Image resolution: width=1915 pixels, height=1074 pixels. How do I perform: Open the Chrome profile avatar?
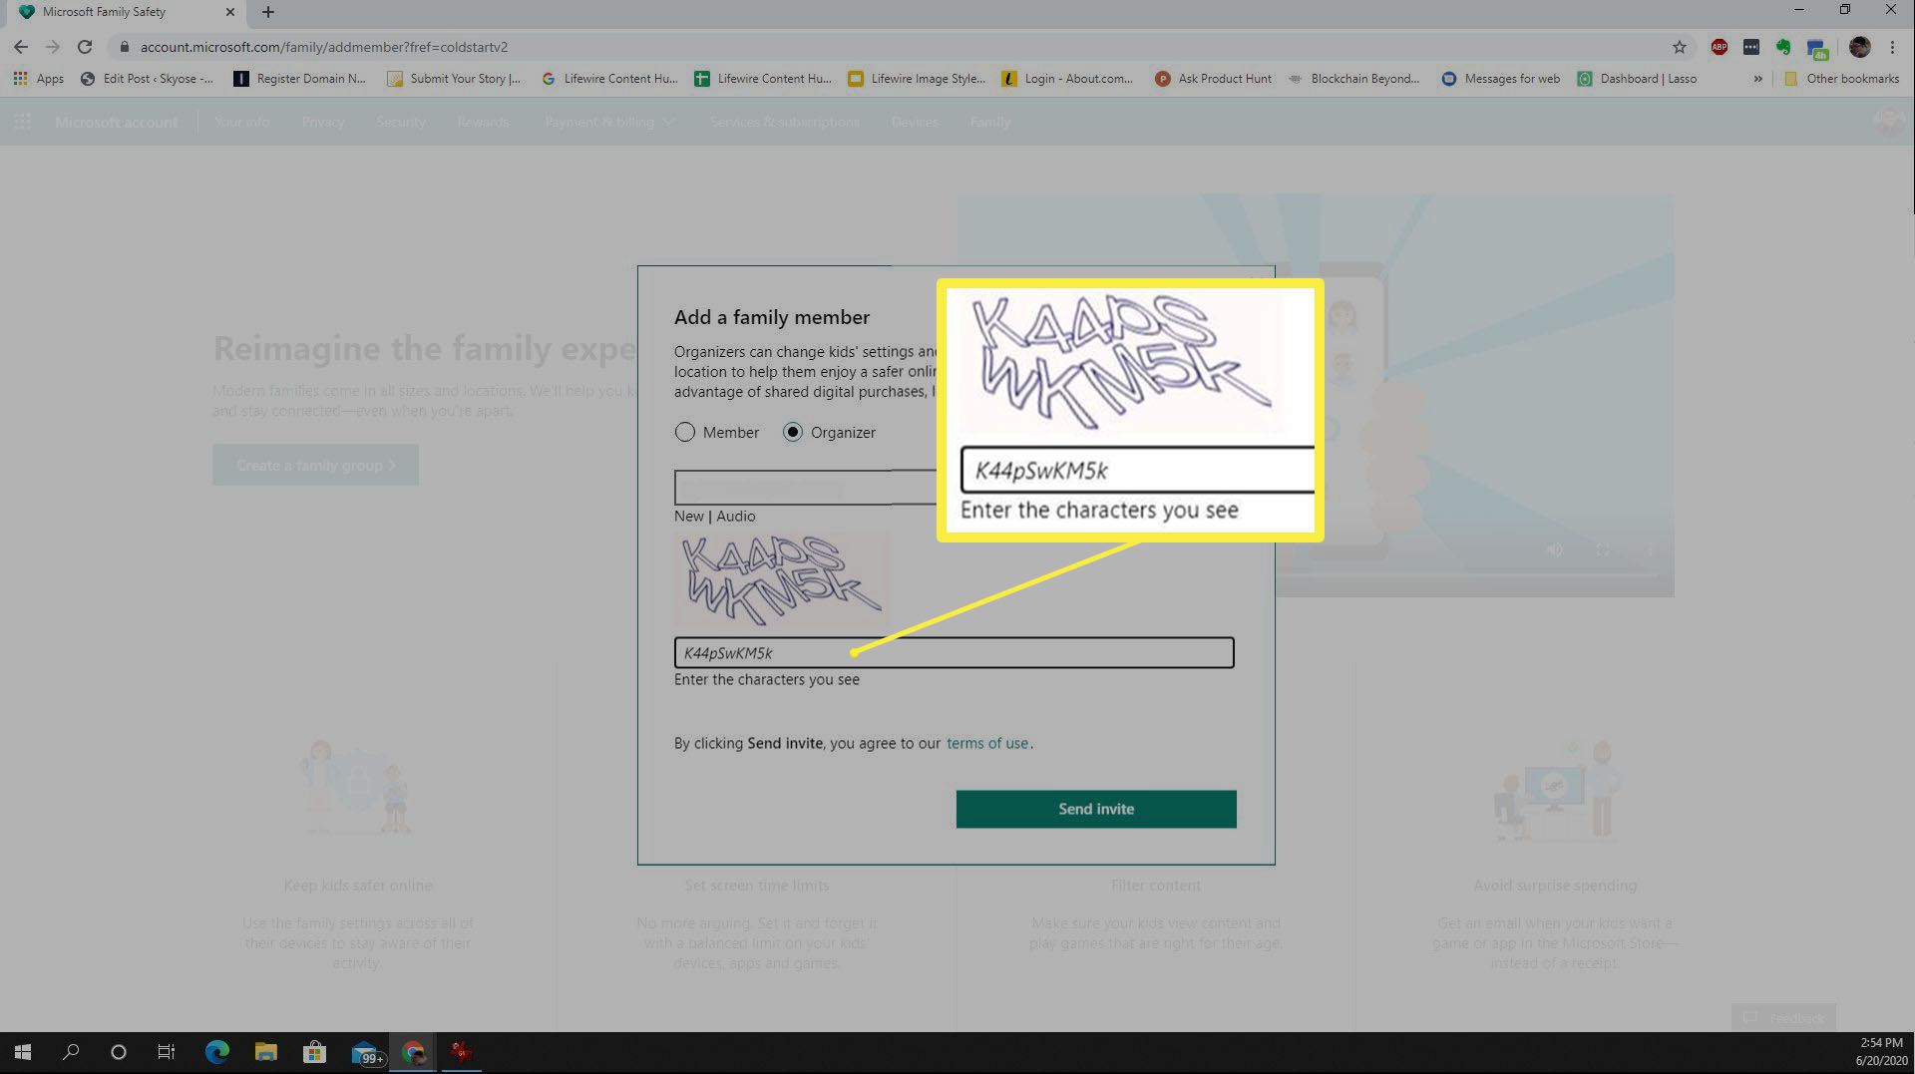1859,47
